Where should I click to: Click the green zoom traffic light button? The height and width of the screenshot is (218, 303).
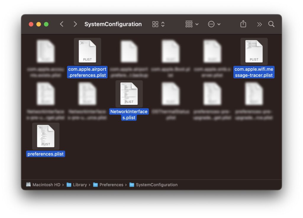pyautogui.click(x=46, y=24)
